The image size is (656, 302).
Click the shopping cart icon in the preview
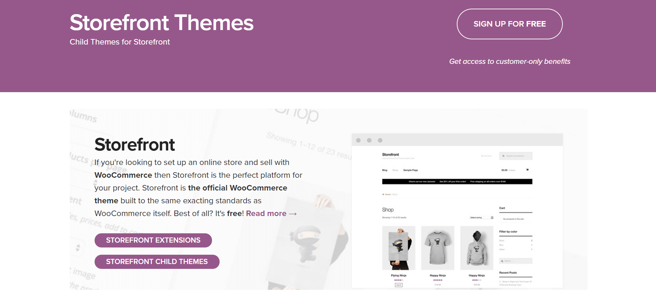point(527,170)
